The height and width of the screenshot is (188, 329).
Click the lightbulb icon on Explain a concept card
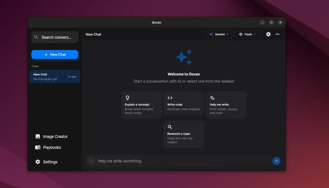pyautogui.click(x=128, y=98)
